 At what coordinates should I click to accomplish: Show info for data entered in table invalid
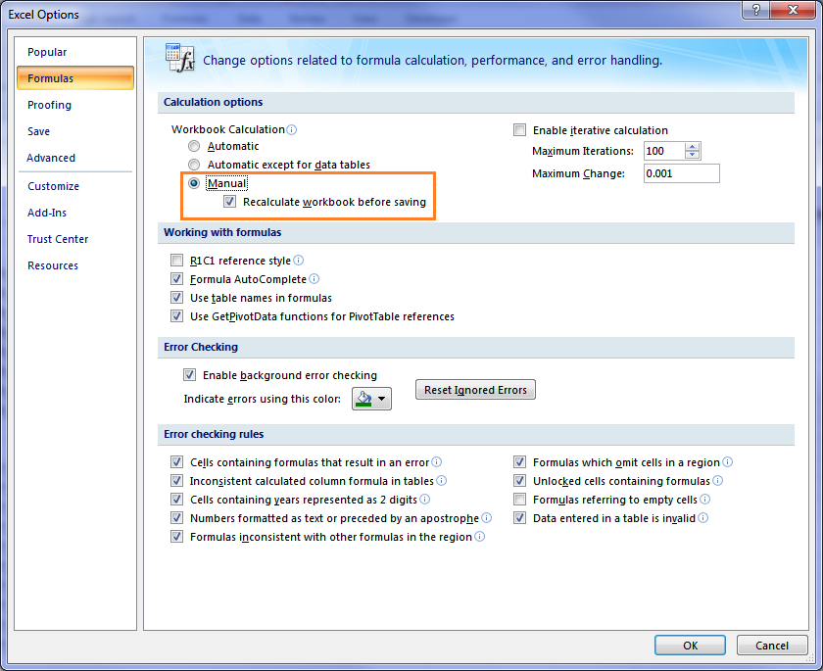pos(702,518)
